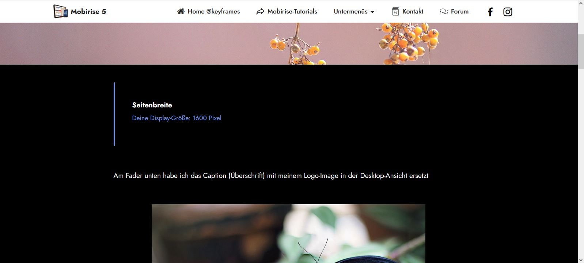
Task: Open the Untermenüs menu
Action: click(354, 12)
